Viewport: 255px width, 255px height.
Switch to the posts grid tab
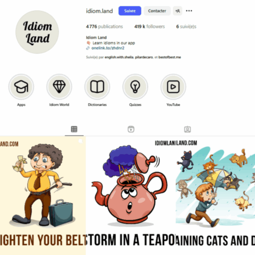(74, 129)
